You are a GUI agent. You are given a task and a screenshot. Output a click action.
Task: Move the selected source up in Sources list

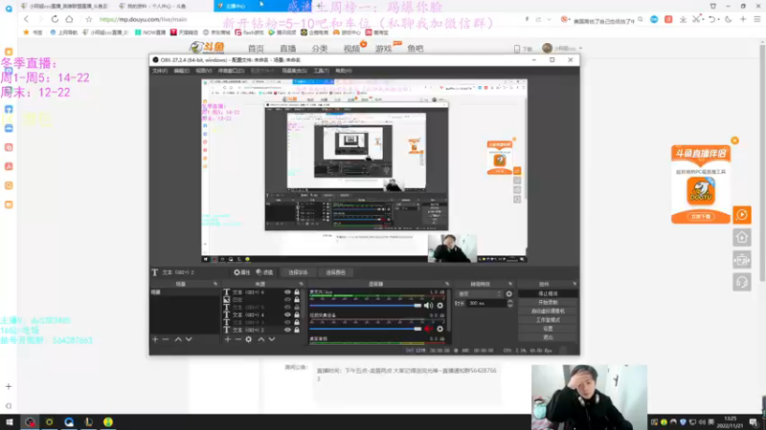click(261, 339)
